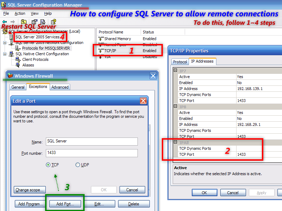Collapse the SQL Native Client Configuration node
This screenshot has width=282, height=211.
click(x=5, y=54)
